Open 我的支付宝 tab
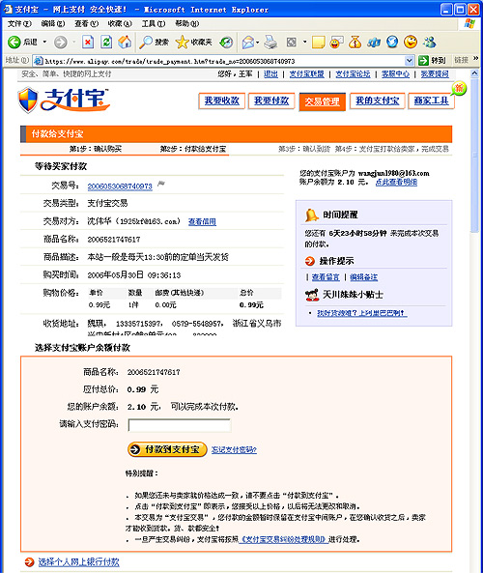This screenshot has height=573, width=483. coord(378,100)
